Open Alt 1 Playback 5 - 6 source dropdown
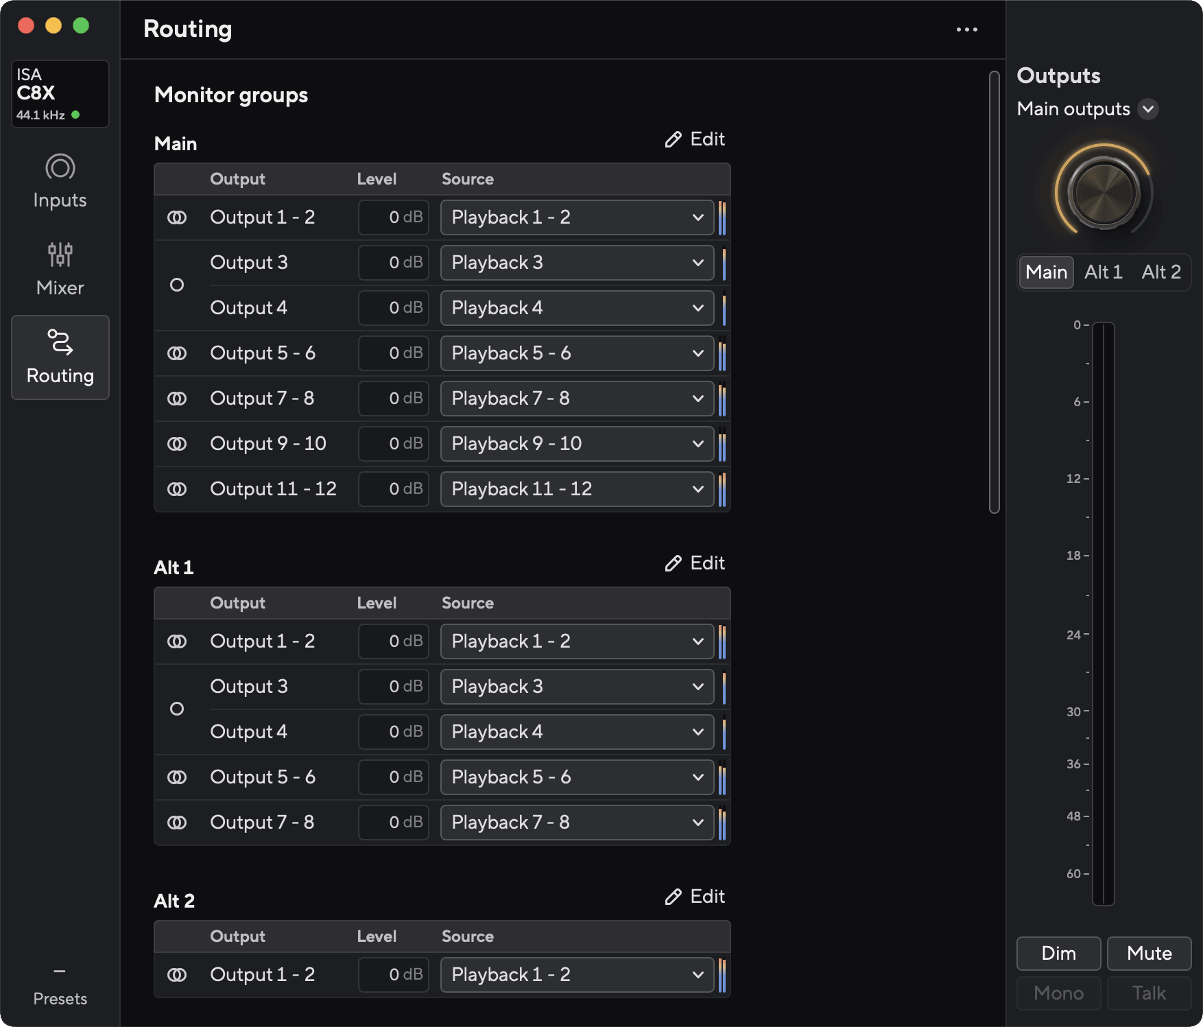1203x1027 pixels. (x=577, y=777)
